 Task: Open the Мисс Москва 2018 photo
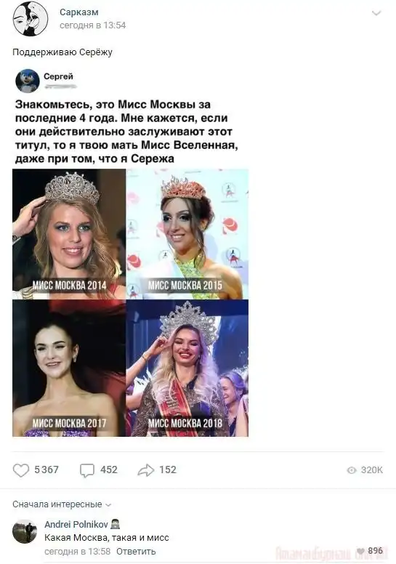(x=187, y=368)
